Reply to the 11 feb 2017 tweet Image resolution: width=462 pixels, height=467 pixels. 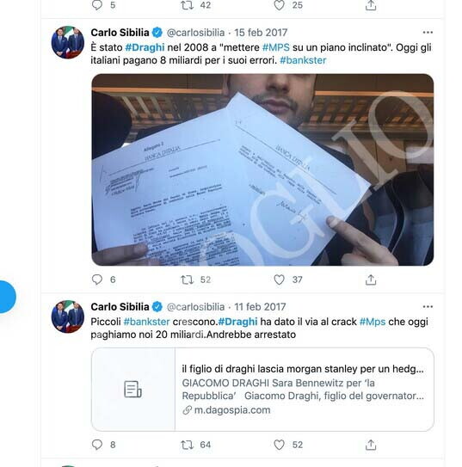pos(97,445)
